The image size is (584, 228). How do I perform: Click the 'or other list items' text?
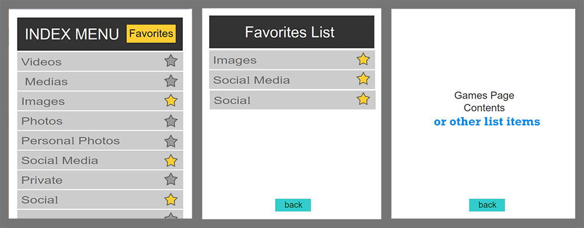(487, 122)
